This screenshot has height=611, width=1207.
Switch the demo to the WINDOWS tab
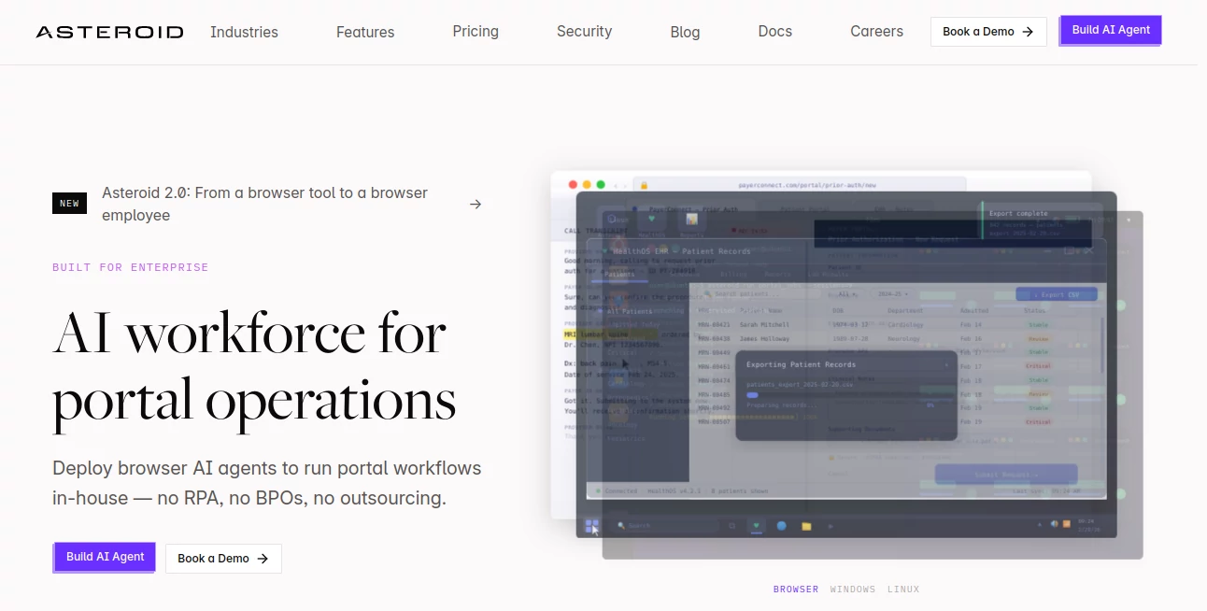[853, 590]
